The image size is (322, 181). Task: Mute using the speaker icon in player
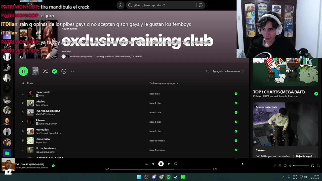pyautogui.click(x=290, y=166)
